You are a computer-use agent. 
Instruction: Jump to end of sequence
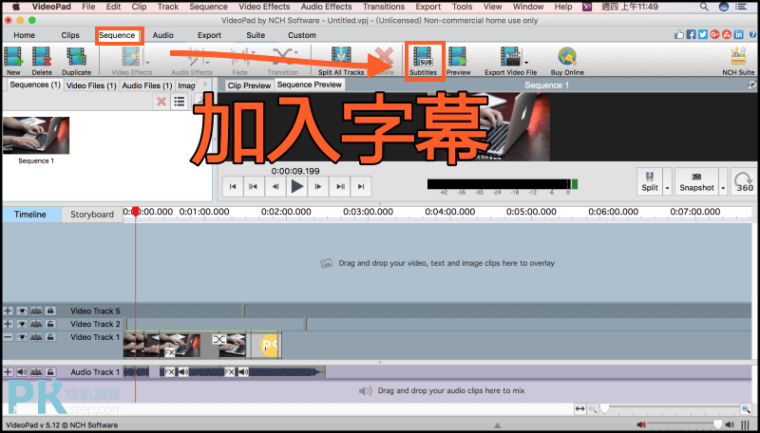tap(361, 187)
